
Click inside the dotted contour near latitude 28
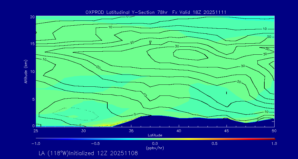coord(74,113)
